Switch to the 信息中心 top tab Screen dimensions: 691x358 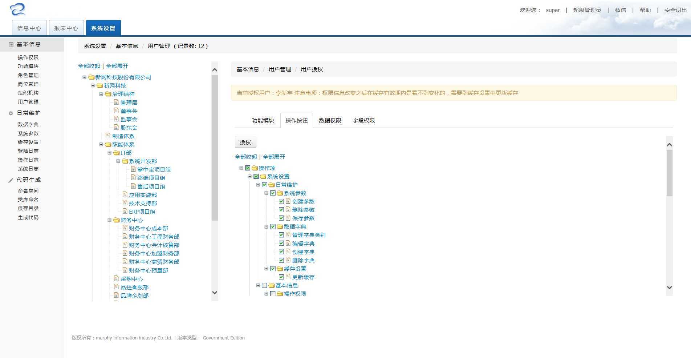coord(29,28)
